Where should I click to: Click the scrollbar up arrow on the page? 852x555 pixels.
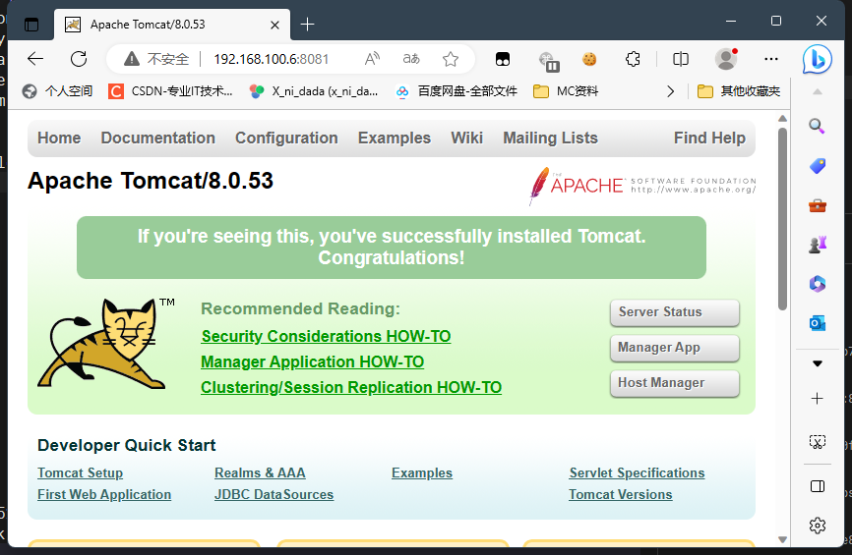(782, 118)
